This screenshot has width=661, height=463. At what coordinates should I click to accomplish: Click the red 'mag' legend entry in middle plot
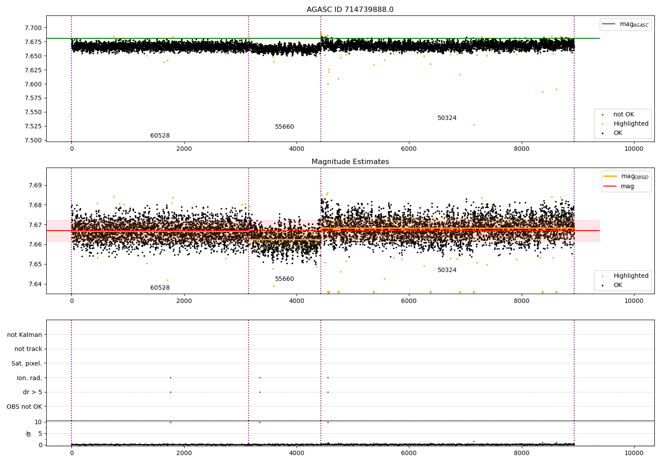(619, 187)
